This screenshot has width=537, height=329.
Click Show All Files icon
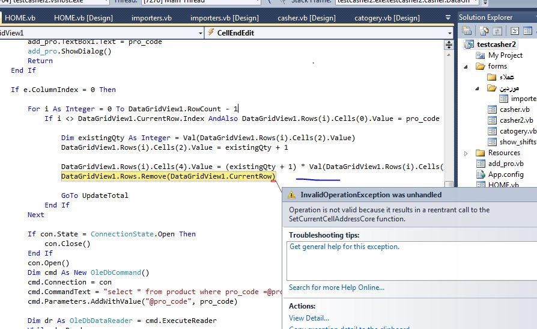[x=484, y=31]
